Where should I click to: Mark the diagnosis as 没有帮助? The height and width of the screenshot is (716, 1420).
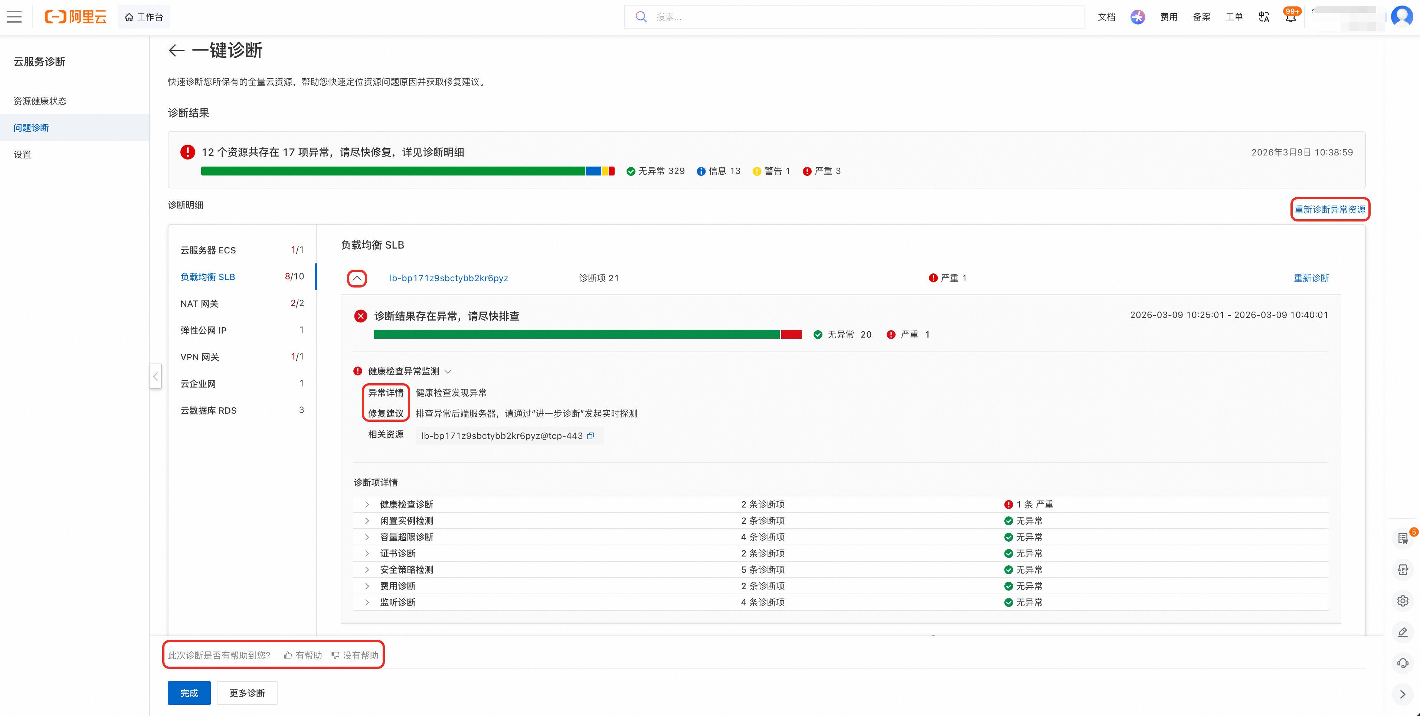(355, 656)
